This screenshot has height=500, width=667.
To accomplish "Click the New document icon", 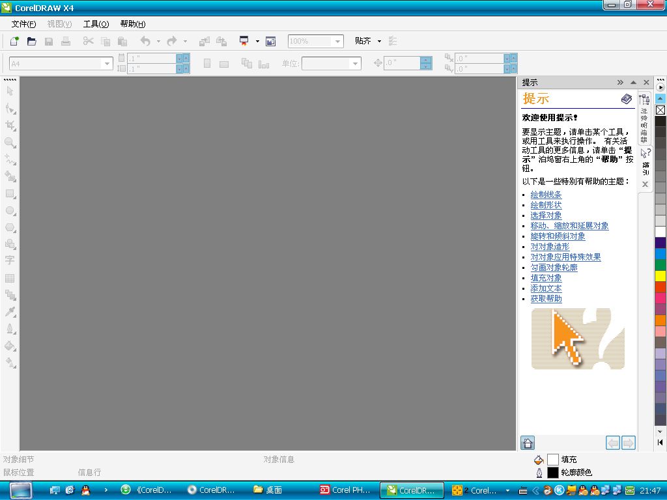I will click(x=14, y=41).
